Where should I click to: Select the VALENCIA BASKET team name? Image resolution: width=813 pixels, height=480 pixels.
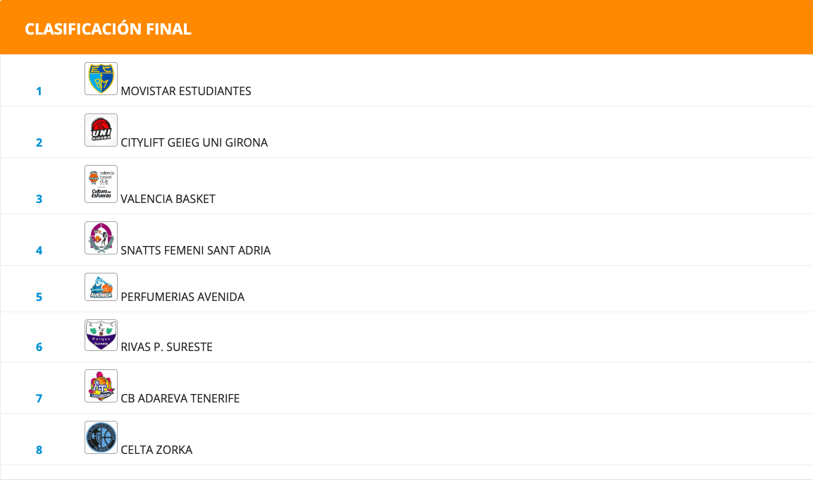168,199
